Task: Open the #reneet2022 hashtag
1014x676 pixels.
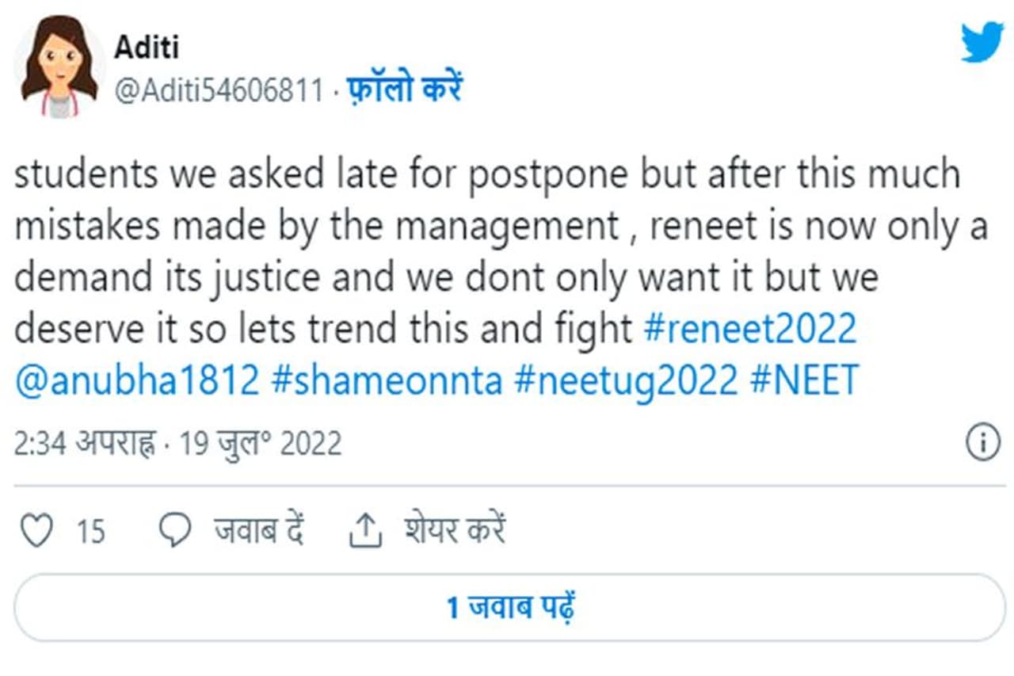Action: (x=750, y=329)
